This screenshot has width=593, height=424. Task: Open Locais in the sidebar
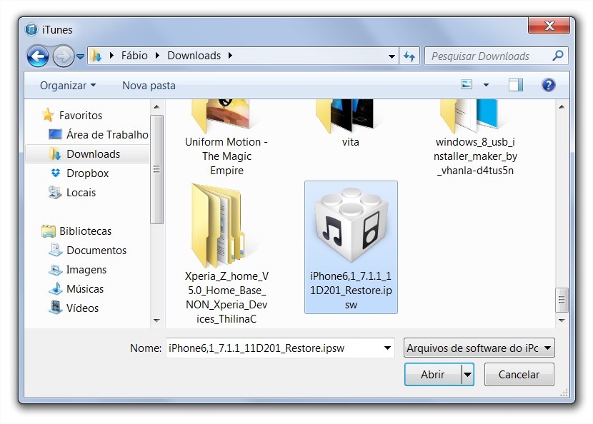81,192
